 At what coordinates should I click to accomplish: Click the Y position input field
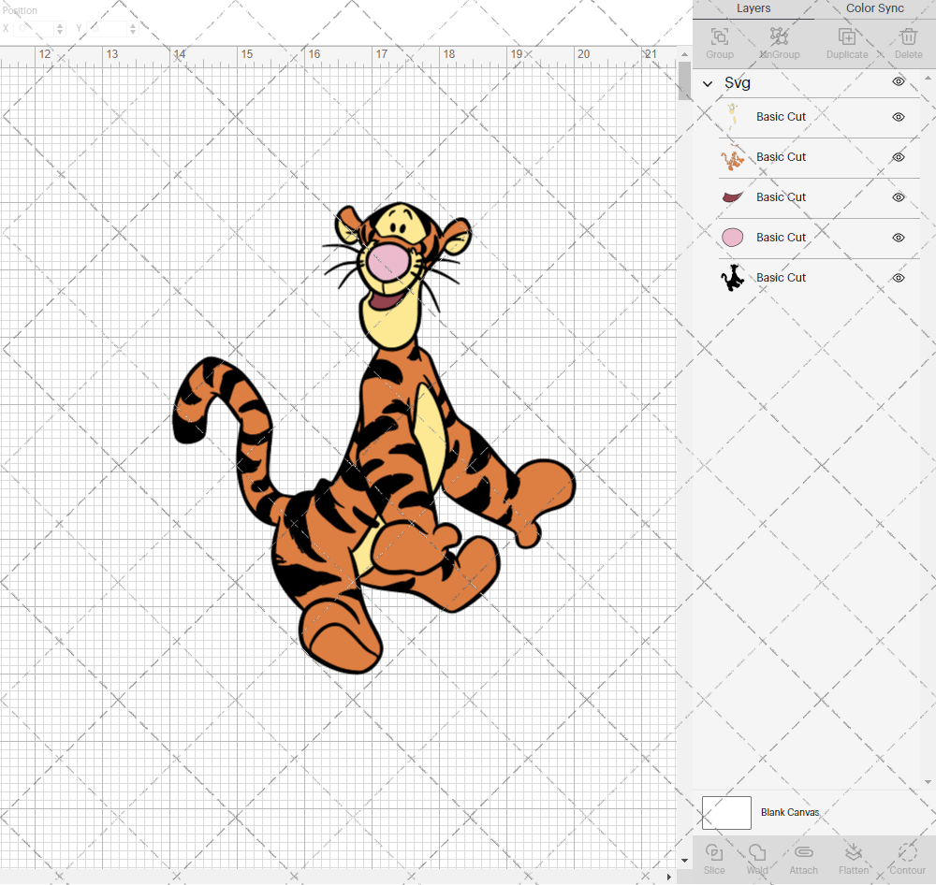click(x=108, y=28)
